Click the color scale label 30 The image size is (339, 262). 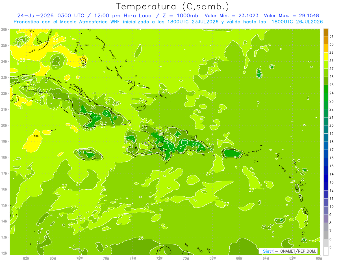pos(332,44)
